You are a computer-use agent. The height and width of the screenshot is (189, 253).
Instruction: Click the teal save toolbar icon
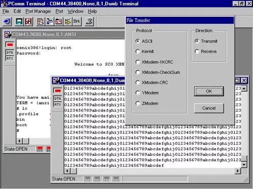pyautogui.click(x=19, y=22)
